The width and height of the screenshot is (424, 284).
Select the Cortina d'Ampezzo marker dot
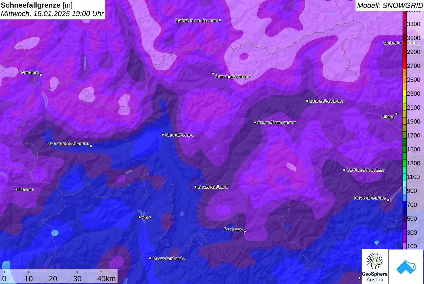(x=344, y=170)
